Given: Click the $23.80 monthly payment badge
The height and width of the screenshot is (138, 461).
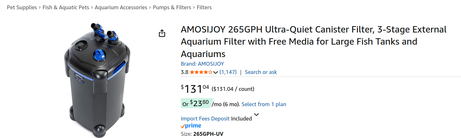Looking at the screenshot, I should click(195, 103).
